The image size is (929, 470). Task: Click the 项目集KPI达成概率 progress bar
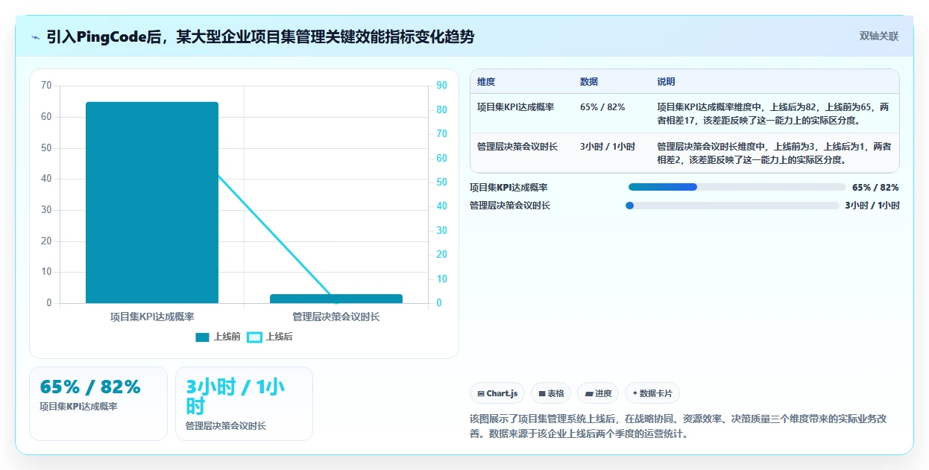pyautogui.click(x=737, y=187)
